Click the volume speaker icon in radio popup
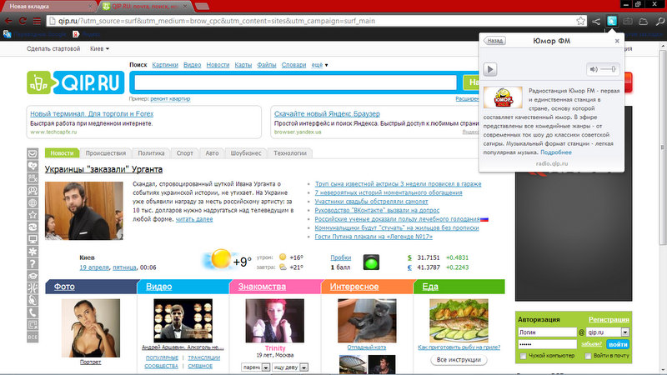 (594, 69)
